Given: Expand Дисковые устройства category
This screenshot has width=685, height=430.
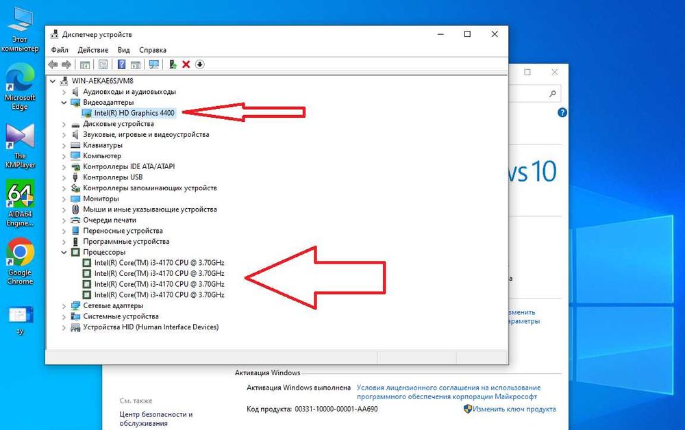Looking at the screenshot, I should click(x=64, y=124).
